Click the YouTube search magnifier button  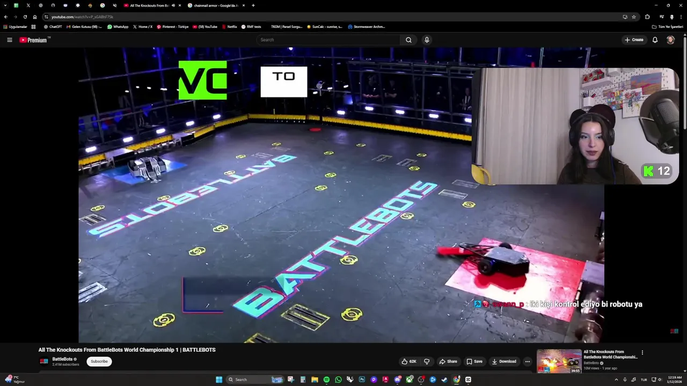(408, 40)
